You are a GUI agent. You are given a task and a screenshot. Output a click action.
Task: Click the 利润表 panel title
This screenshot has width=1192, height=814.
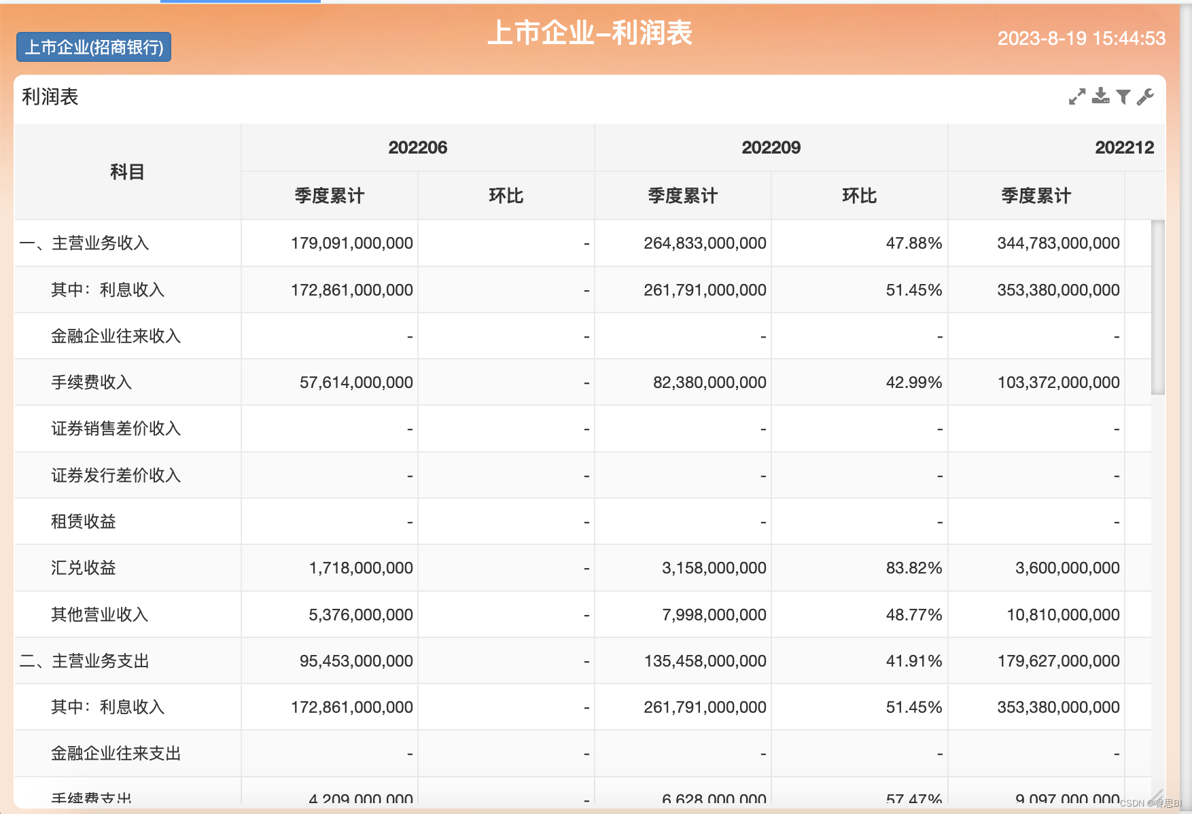point(50,97)
